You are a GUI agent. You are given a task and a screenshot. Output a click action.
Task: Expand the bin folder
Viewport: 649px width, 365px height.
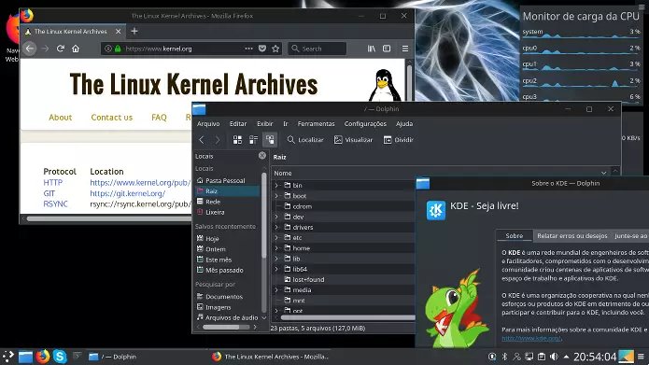277,186
